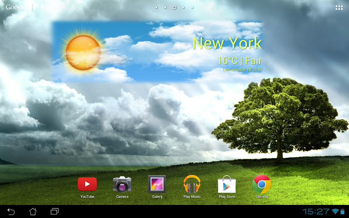The image size is (349, 218).
Task: Launch the Camera app
Action: [122, 184]
